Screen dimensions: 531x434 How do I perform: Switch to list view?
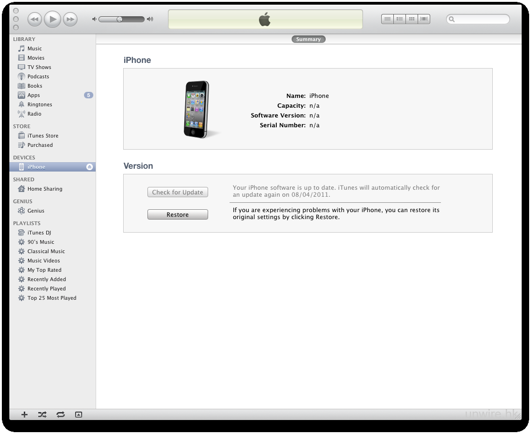387,19
